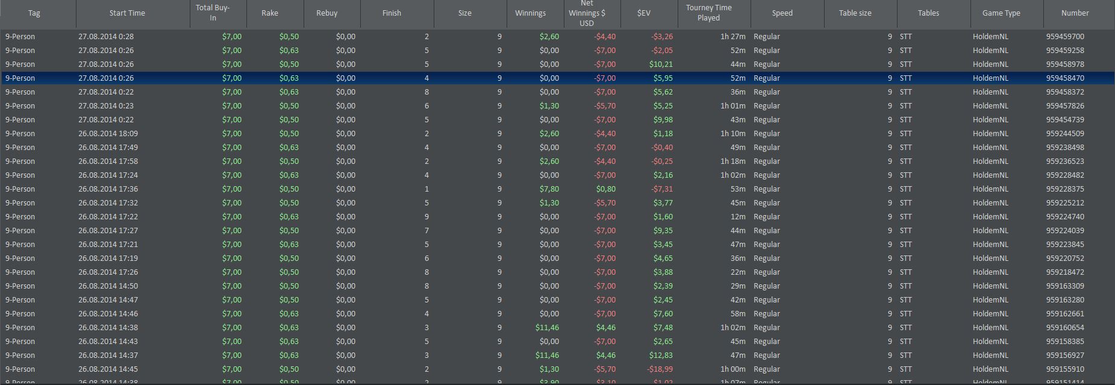The width and height of the screenshot is (1115, 385).
Task: Sort by Net Winnings $ USD header
Action: click(x=587, y=13)
